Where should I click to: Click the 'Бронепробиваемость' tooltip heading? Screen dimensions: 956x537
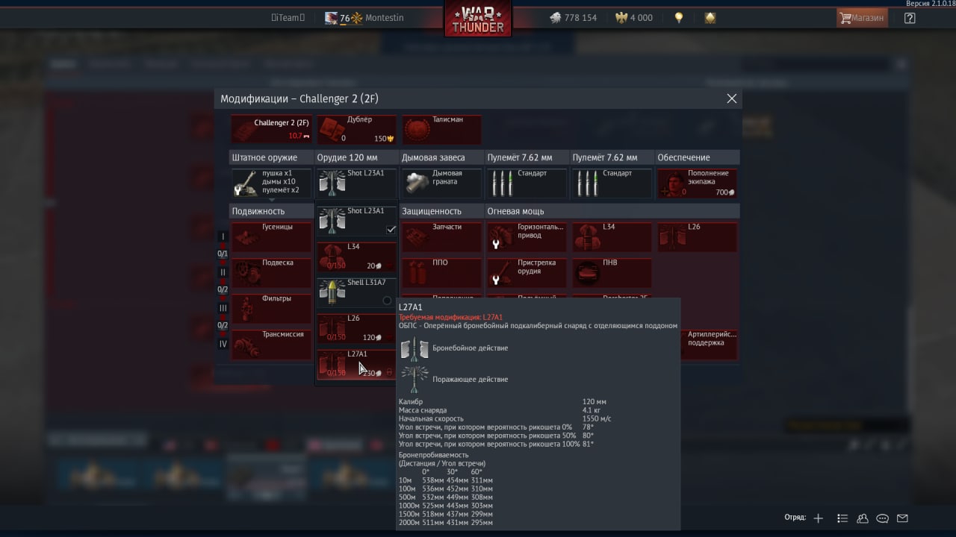coord(434,455)
